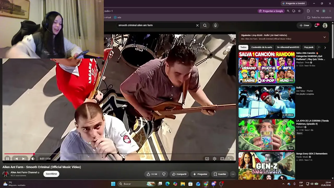The height and width of the screenshot is (188, 334).
Task: Open the Salva 1 Canción Random thumbnail
Action: click(267, 67)
